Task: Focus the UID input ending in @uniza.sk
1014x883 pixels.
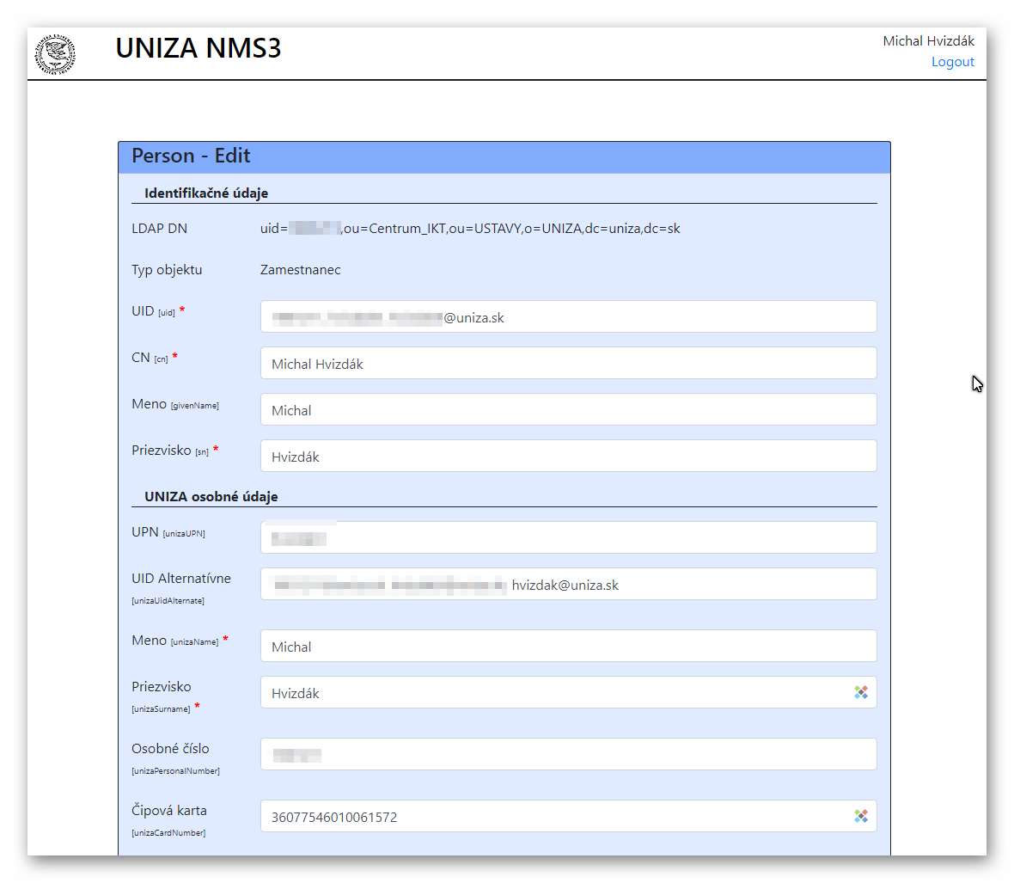Action: click(567, 316)
